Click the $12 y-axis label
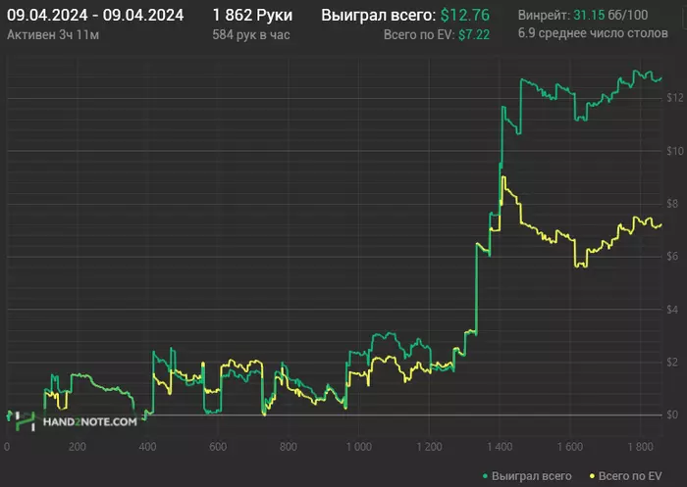Screen dimensions: 687x487 pyautogui.click(x=675, y=98)
